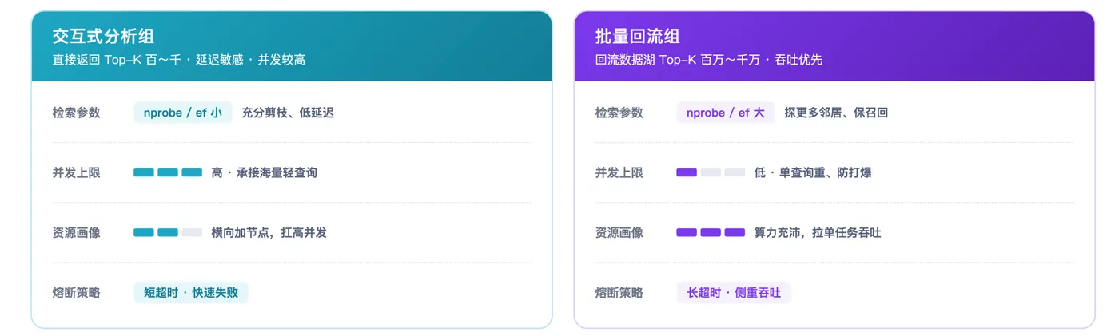Click the 短超时 · 快速失败 badge
This screenshot has height=336, width=1119.
tap(191, 292)
